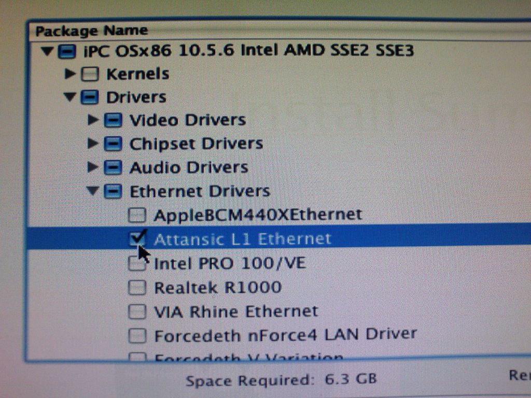
Task: Click the Package Name column header
Action: click(x=92, y=31)
